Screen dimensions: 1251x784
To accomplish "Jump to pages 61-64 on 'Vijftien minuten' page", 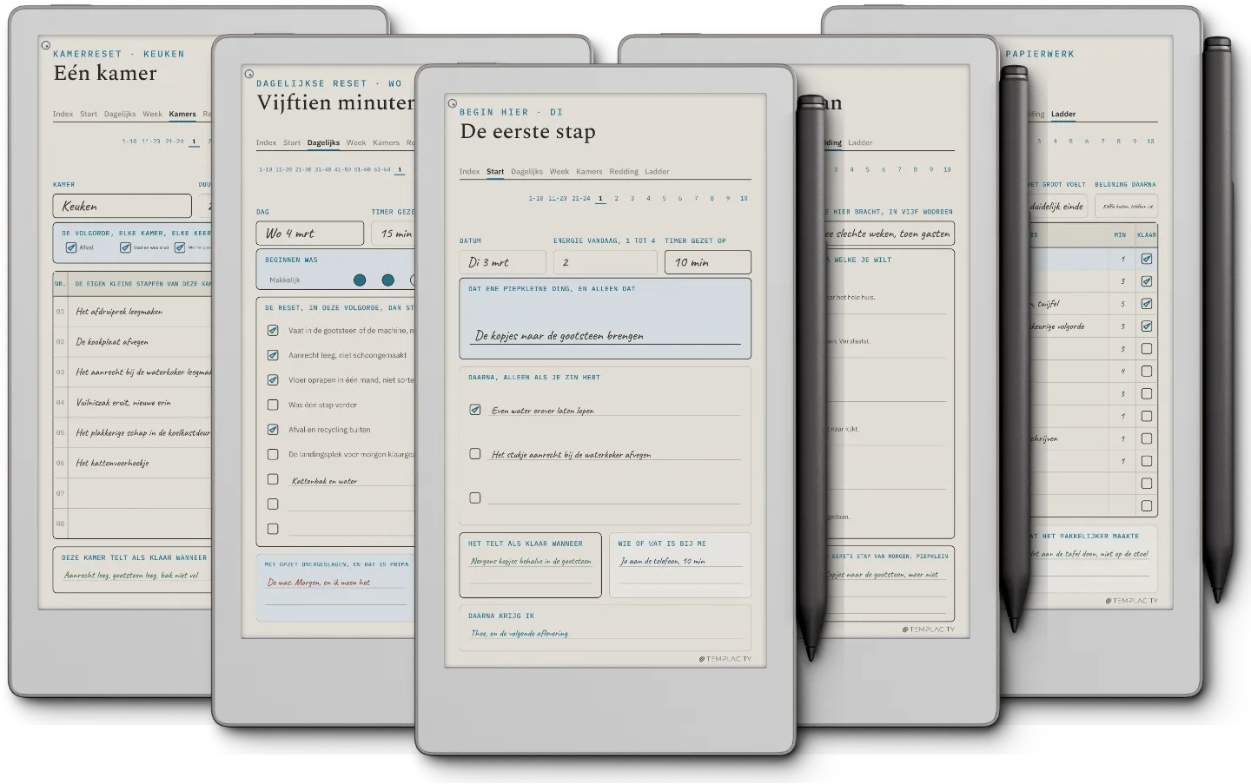I will [x=381, y=170].
